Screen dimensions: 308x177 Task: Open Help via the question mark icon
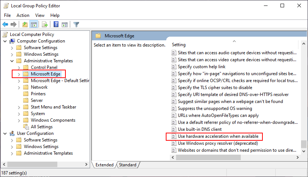click(56, 25)
